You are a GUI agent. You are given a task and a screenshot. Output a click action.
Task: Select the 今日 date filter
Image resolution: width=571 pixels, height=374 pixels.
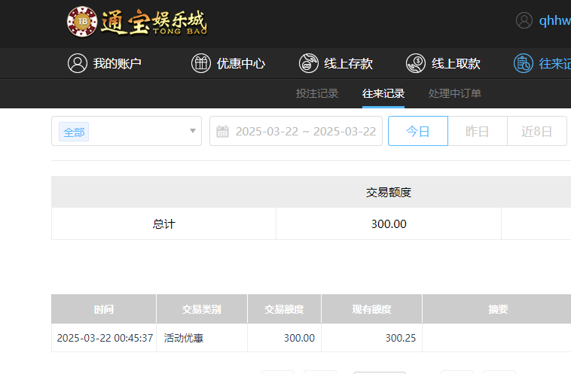(x=417, y=131)
